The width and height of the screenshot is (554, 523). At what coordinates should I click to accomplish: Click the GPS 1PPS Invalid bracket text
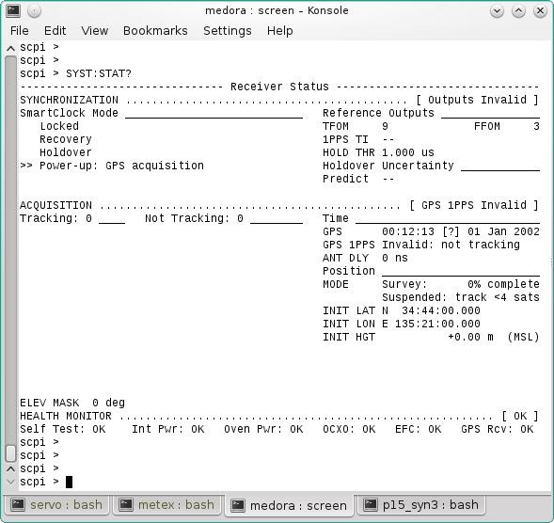click(474, 205)
